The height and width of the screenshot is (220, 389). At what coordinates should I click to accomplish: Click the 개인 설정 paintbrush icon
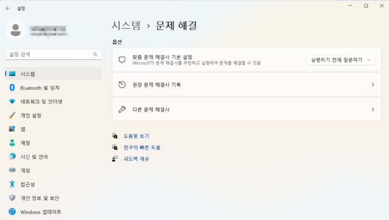(13, 116)
